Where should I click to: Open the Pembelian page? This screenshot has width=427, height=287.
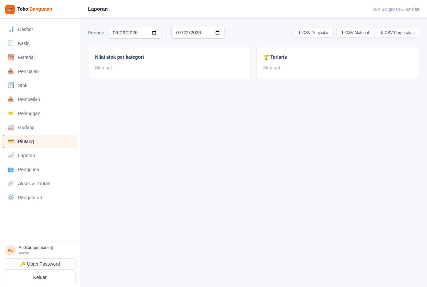[x=40, y=99]
